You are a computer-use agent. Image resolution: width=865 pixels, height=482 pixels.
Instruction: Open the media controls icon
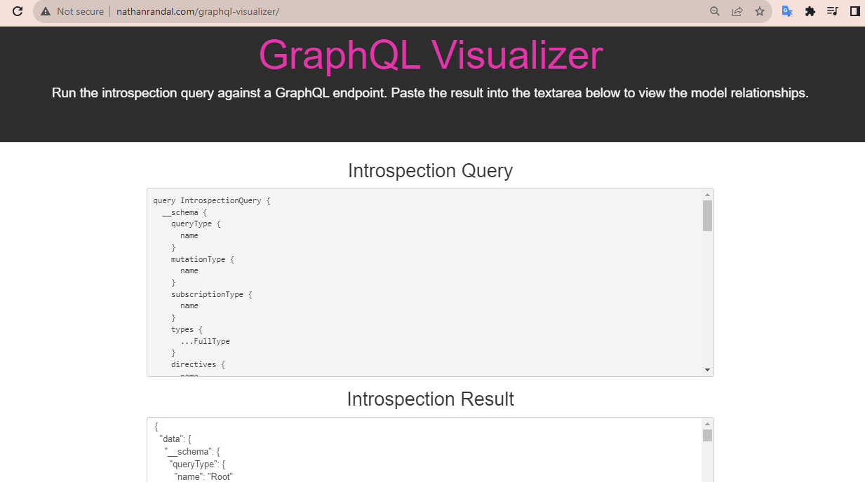(x=833, y=11)
